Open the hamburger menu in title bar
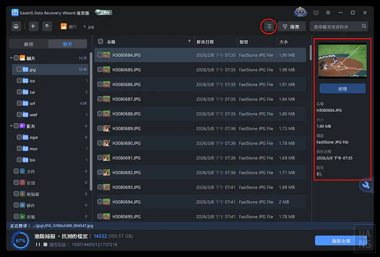The height and width of the screenshot is (257, 380). click(328, 13)
